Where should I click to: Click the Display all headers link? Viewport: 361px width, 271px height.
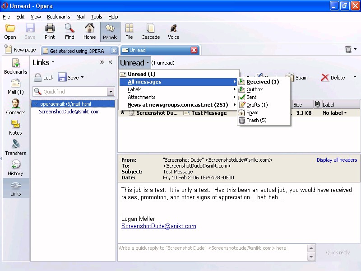[337, 160]
